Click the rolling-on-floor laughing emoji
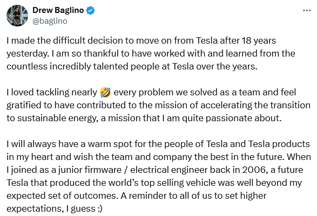Screen dimensions: 317x216 click(x=105, y=92)
